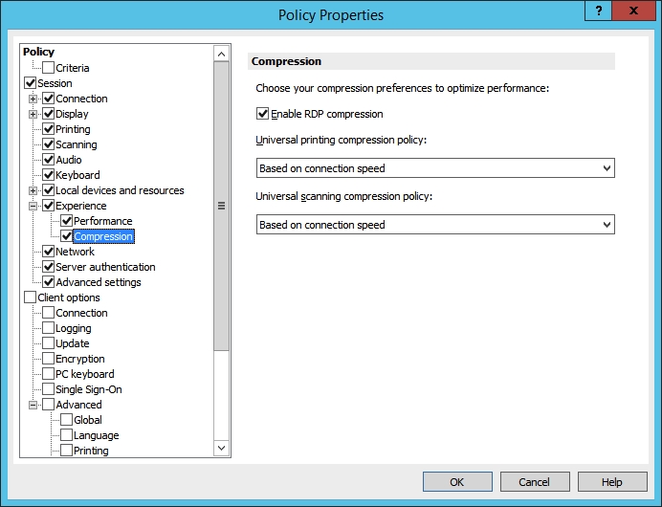Check the Single Sign-On checkbox
The width and height of the screenshot is (662, 507).
tap(48, 389)
